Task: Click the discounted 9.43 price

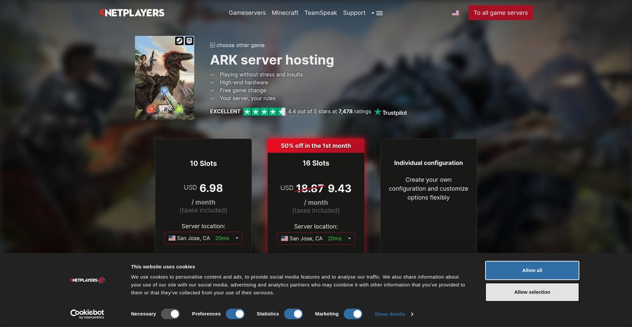Action: (x=340, y=188)
